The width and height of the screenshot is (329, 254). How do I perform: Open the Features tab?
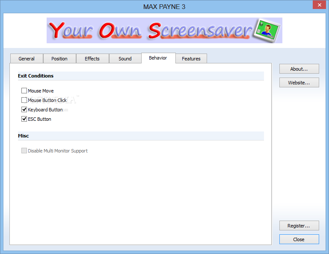point(191,59)
